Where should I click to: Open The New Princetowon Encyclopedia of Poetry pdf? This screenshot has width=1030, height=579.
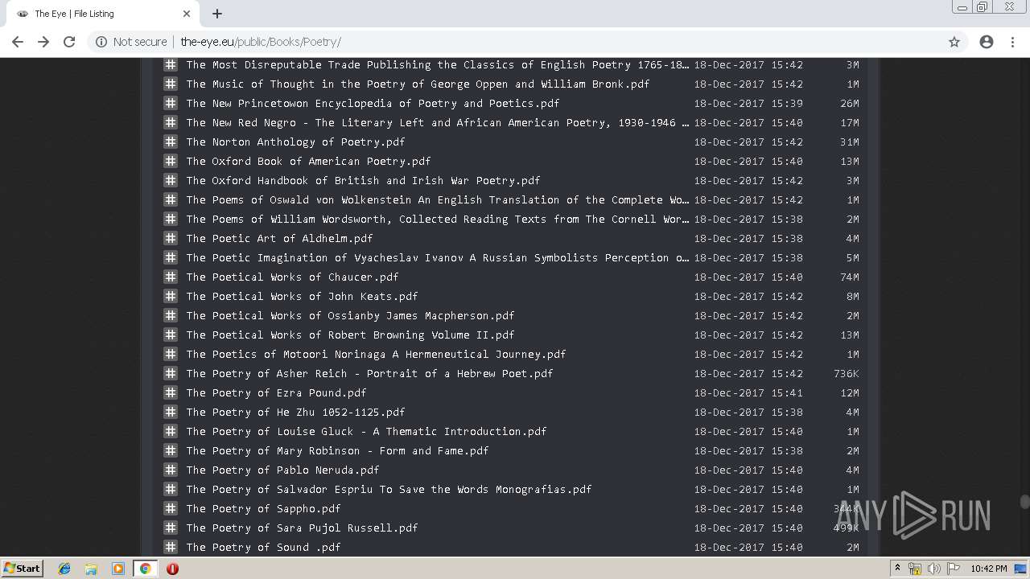pyautogui.click(x=373, y=104)
